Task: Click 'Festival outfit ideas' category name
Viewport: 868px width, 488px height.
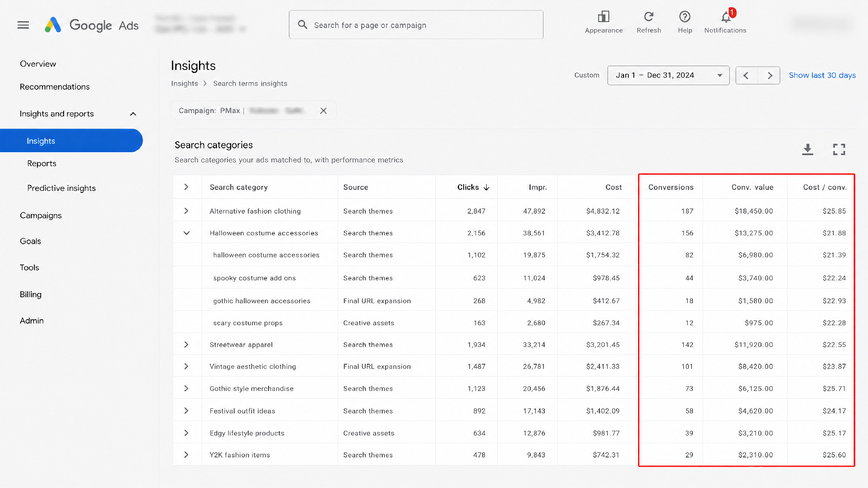Action: point(242,411)
